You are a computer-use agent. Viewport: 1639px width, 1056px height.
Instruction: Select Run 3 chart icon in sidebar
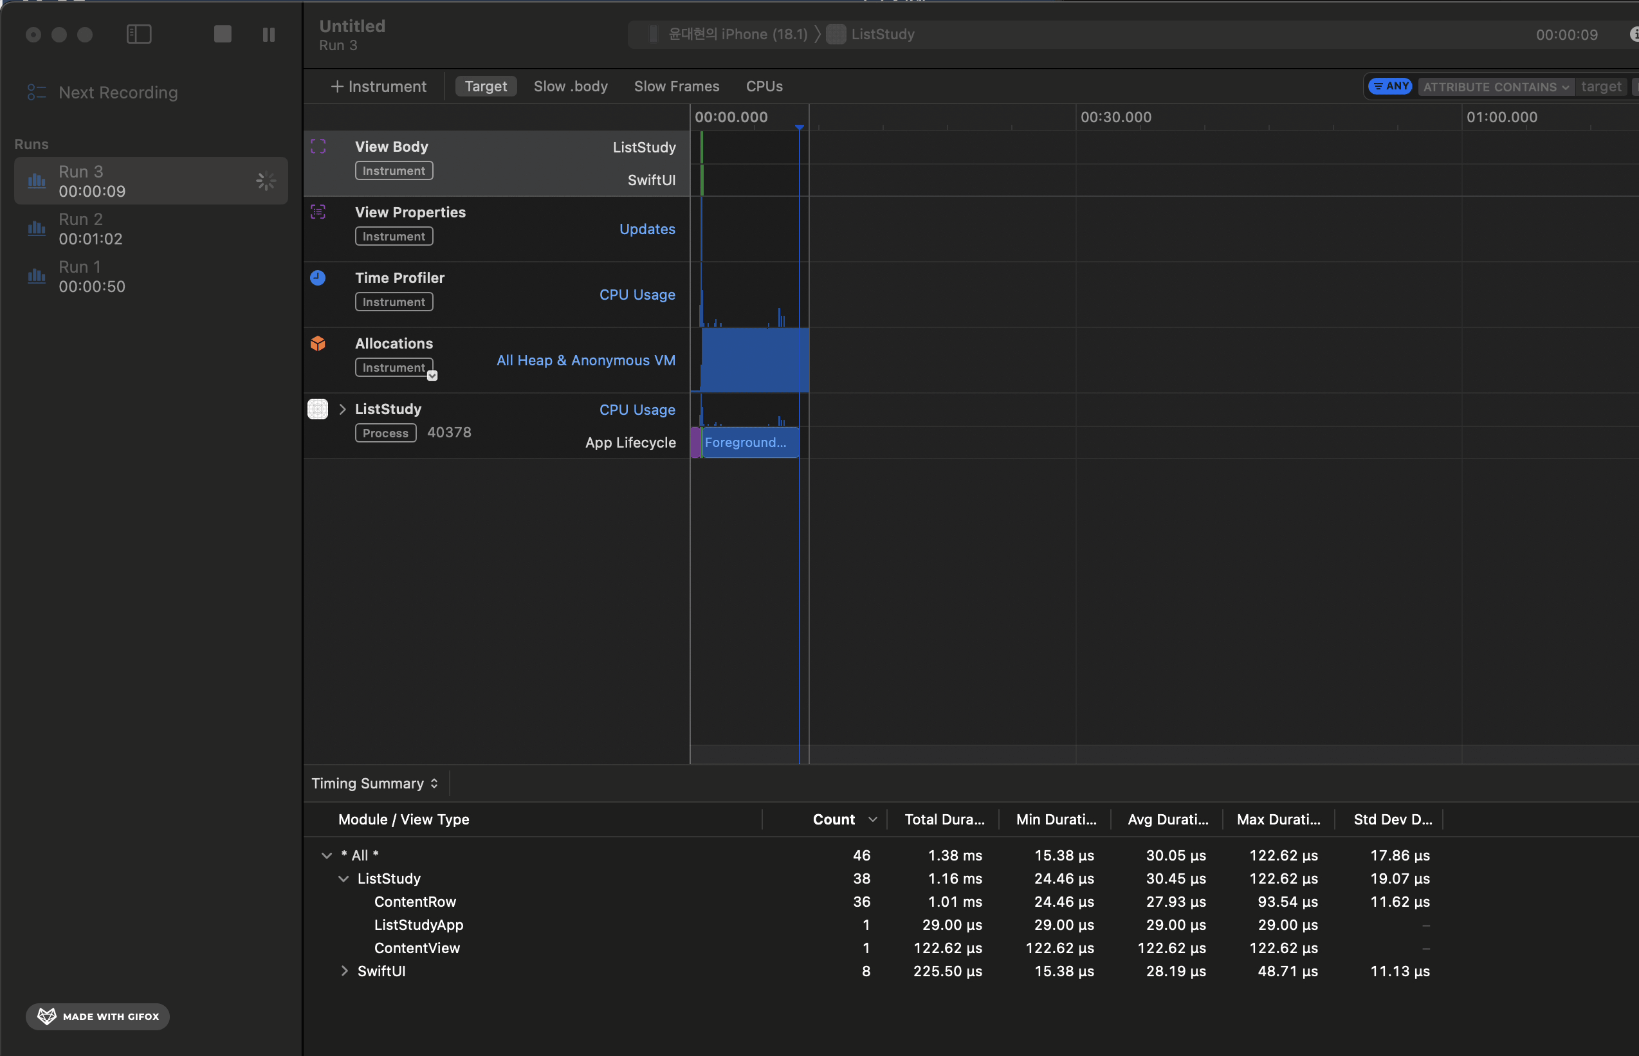point(37,180)
